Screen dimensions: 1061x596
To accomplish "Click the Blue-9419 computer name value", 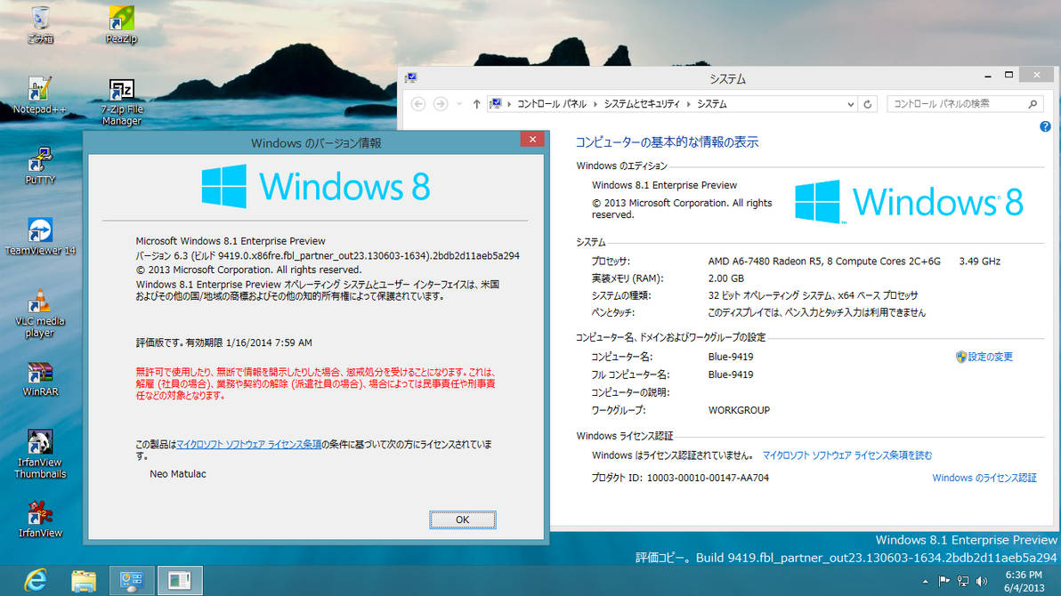I will (x=731, y=357).
